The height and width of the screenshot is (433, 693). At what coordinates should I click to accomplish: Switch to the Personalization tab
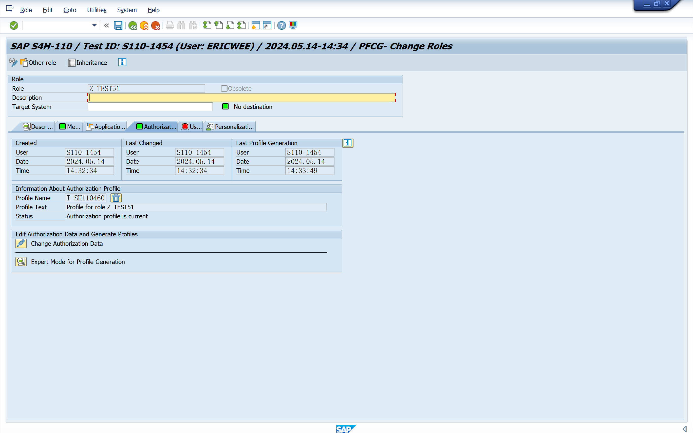coord(230,127)
